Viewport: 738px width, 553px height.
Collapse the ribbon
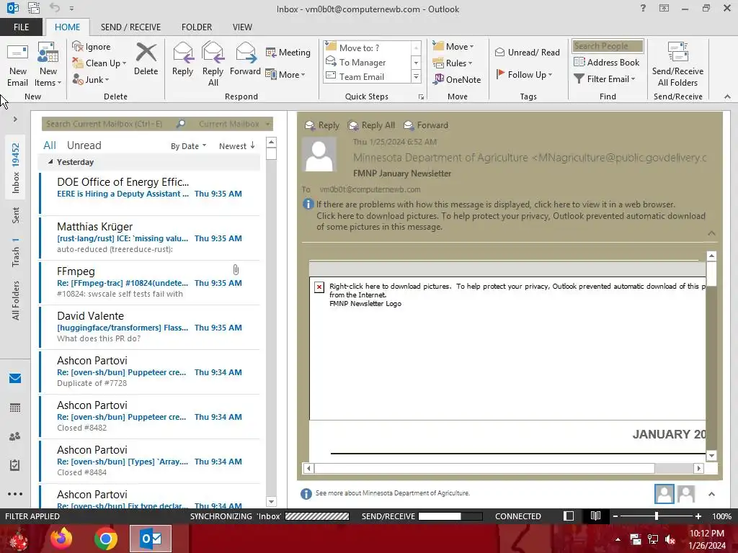coord(727,96)
